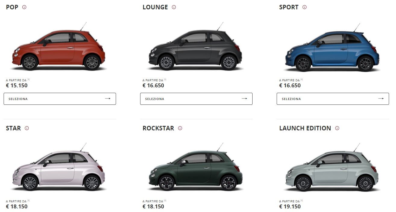Click the STAR € 18.150 price
The image size is (396, 212).
pyautogui.click(x=17, y=207)
